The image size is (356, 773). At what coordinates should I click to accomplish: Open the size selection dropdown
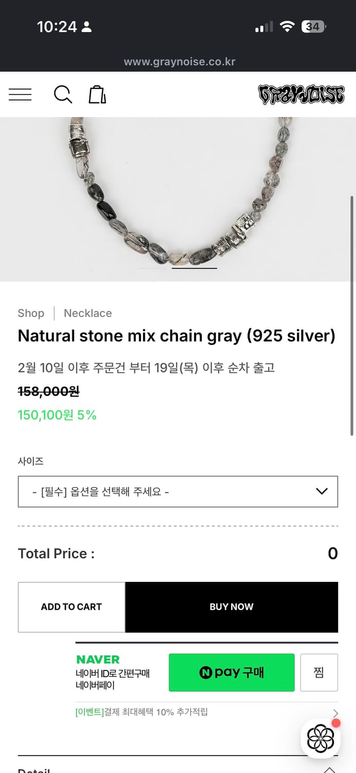pos(178,491)
